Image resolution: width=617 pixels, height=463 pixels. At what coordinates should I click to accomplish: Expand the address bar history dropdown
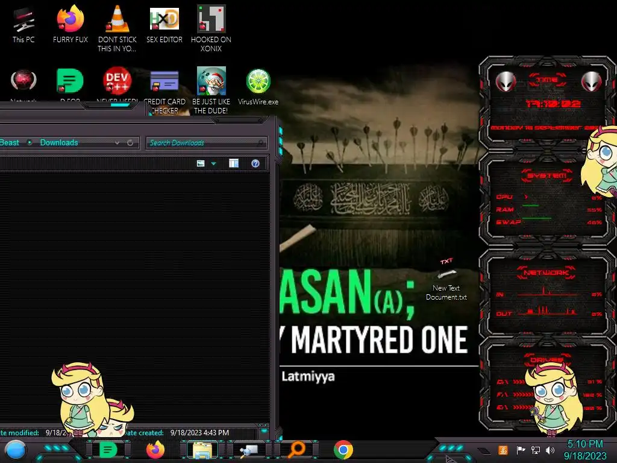[117, 142]
